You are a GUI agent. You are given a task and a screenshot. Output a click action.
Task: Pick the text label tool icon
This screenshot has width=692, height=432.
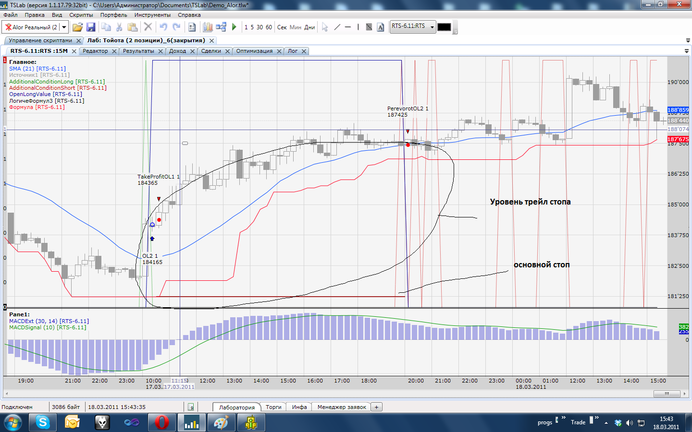(381, 27)
